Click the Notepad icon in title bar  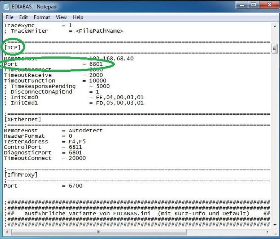point(6,7)
